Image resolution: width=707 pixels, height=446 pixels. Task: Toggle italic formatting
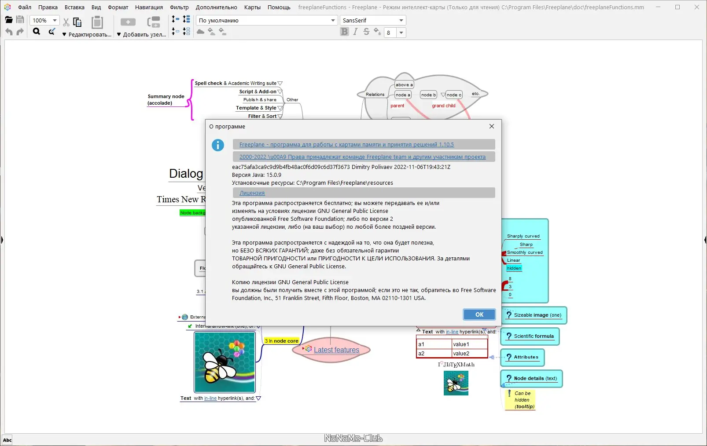point(355,32)
